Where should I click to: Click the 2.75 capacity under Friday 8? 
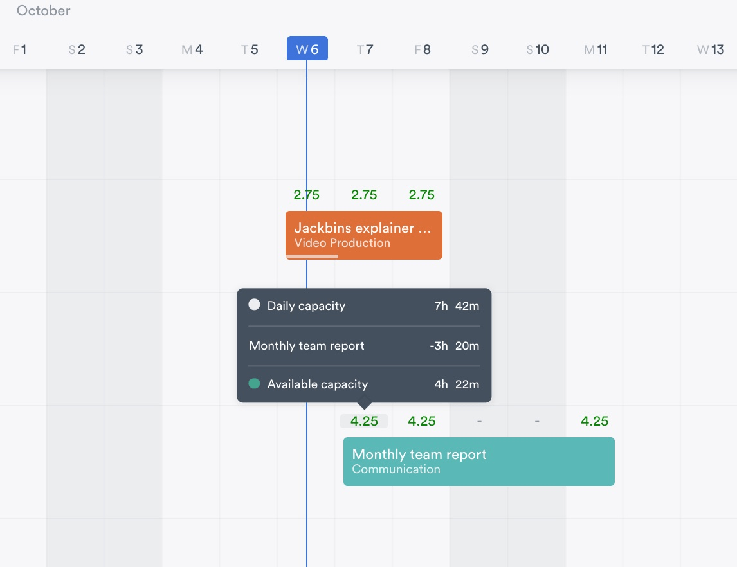coord(422,195)
